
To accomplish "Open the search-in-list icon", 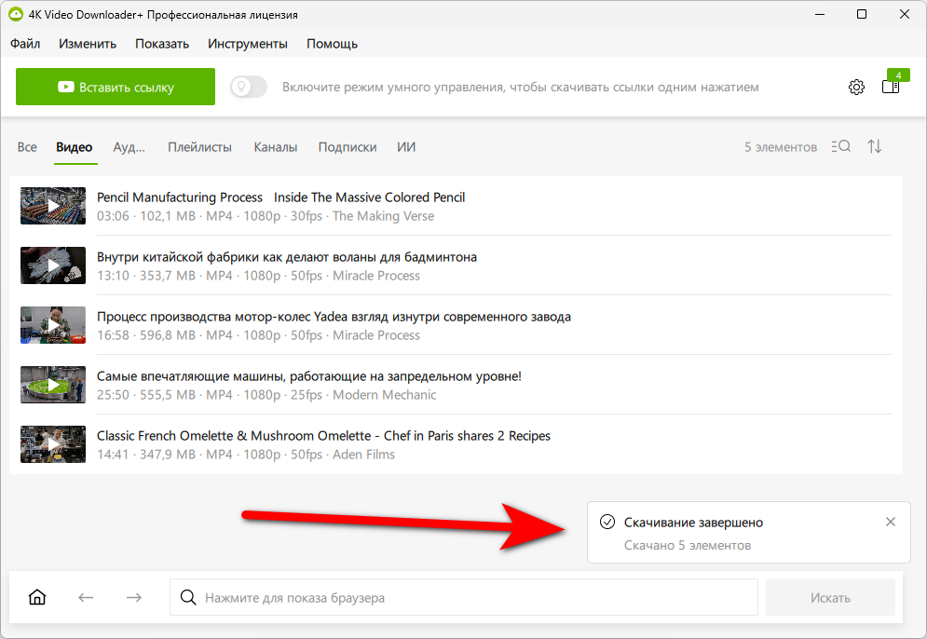I will pyautogui.click(x=840, y=146).
